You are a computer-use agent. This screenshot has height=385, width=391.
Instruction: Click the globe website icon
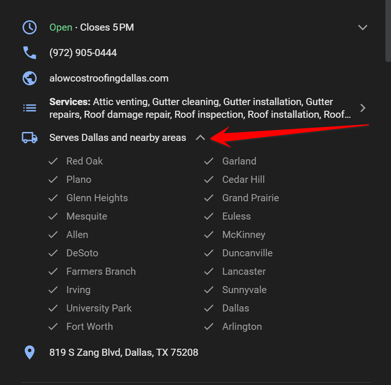pos(30,78)
